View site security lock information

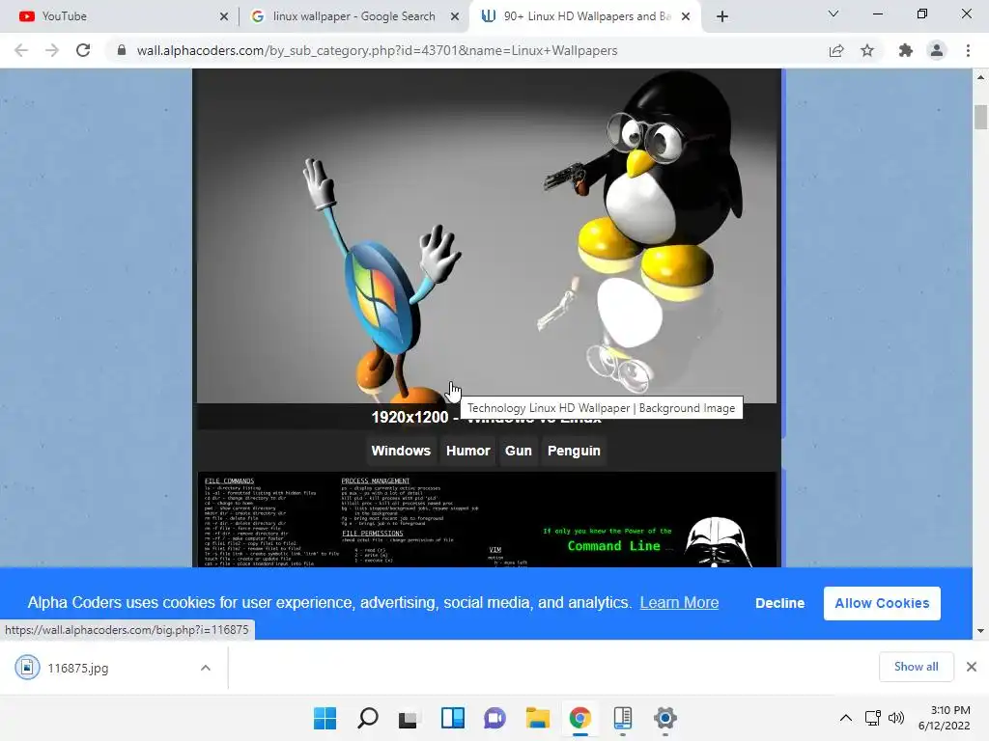pyautogui.click(x=122, y=50)
